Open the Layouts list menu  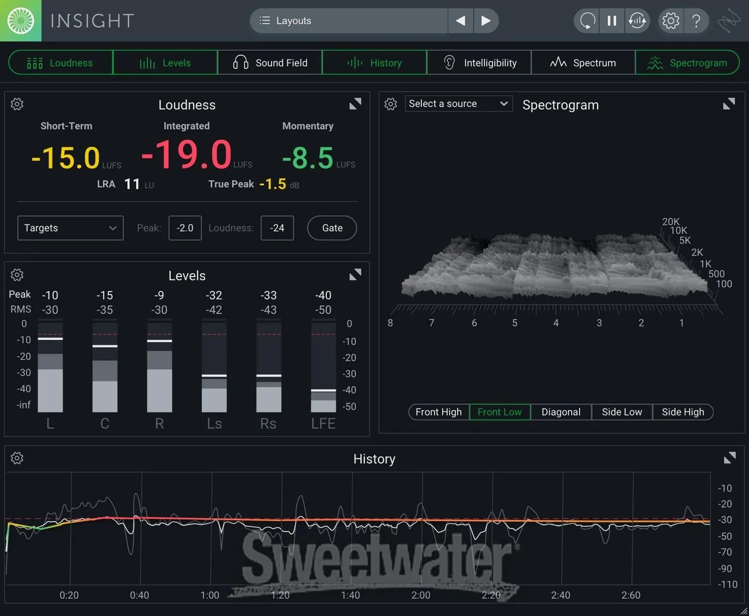click(x=349, y=21)
